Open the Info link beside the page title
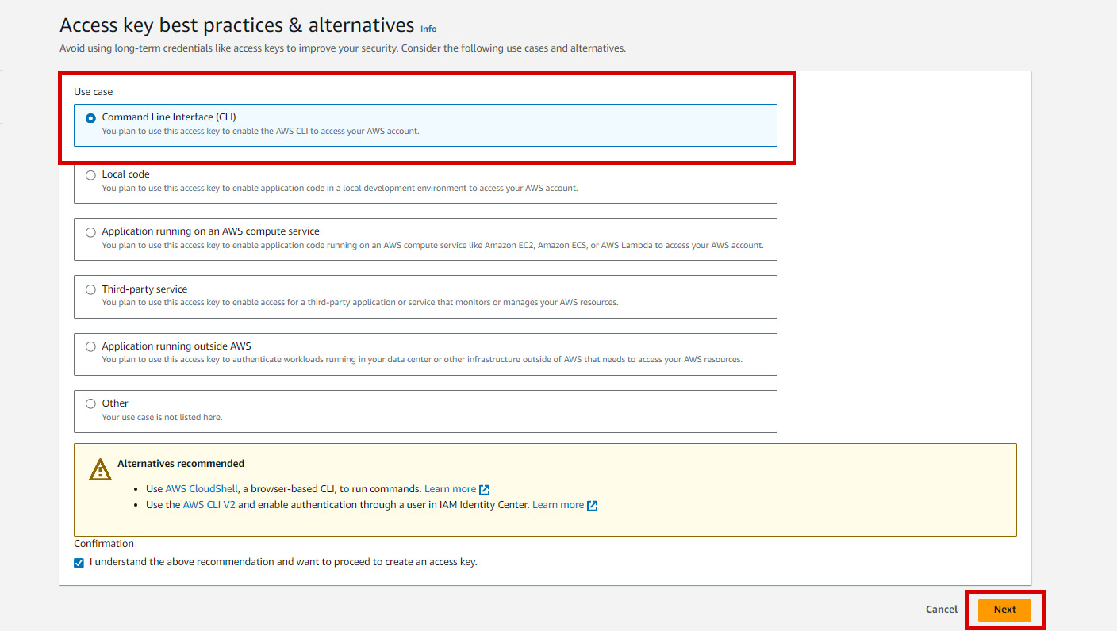Screen dimensions: 1117x631 tap(428, 29)
